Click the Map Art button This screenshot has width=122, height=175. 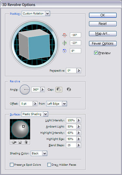click(x=103, y=34)
